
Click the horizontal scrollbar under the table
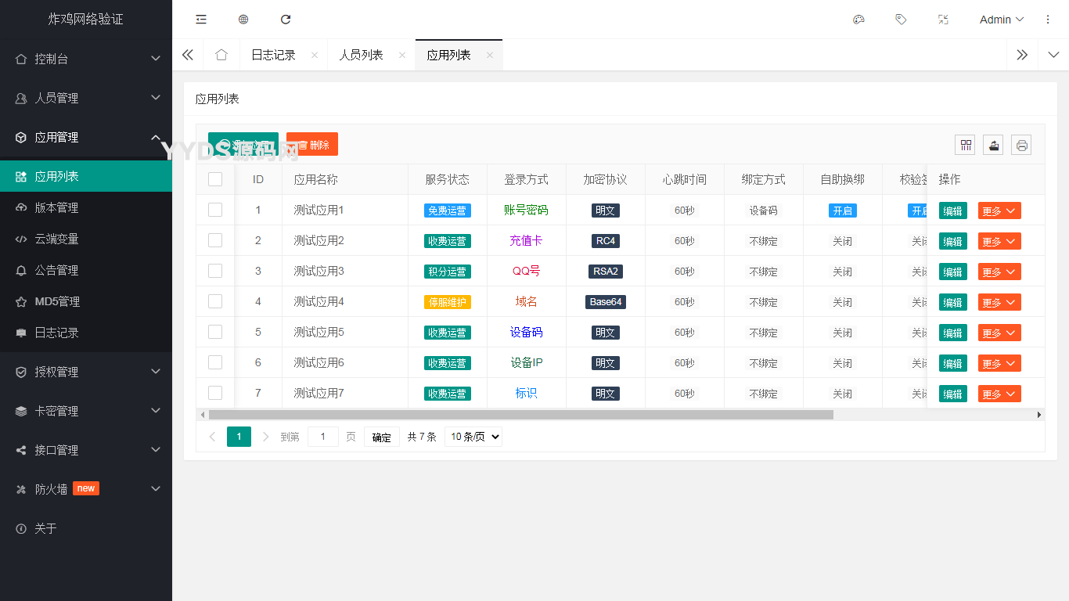520,415
